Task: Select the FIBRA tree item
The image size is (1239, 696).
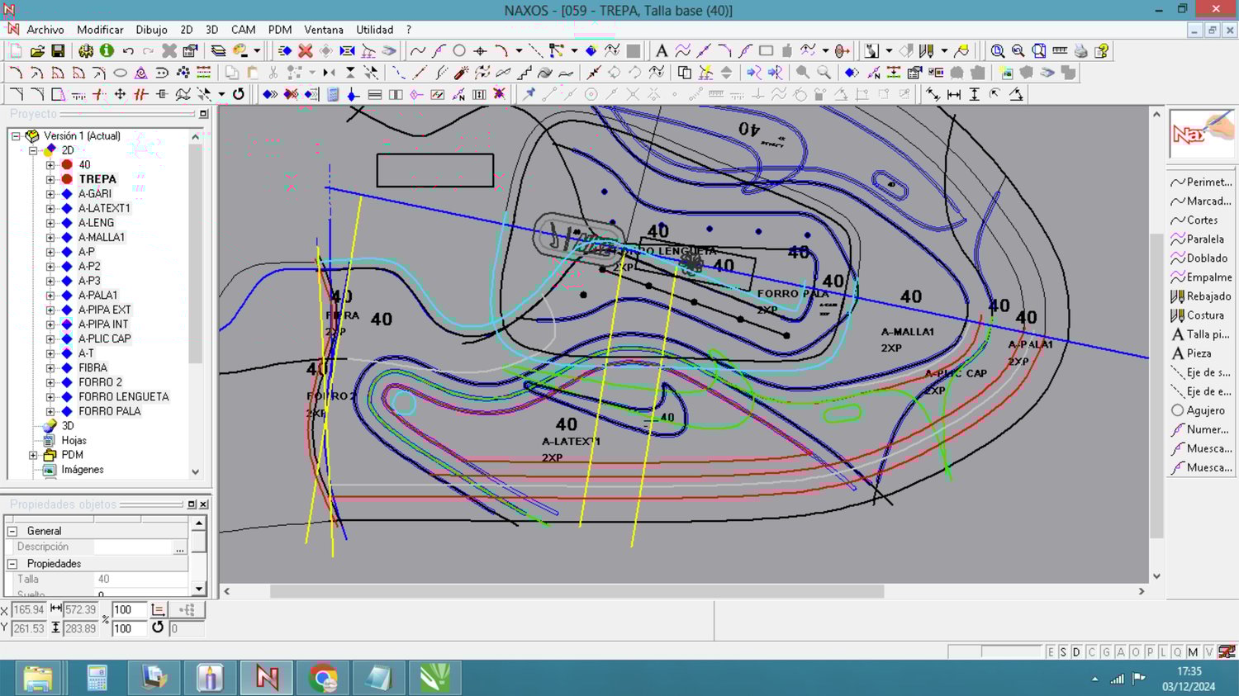Action: click(93, 368)
